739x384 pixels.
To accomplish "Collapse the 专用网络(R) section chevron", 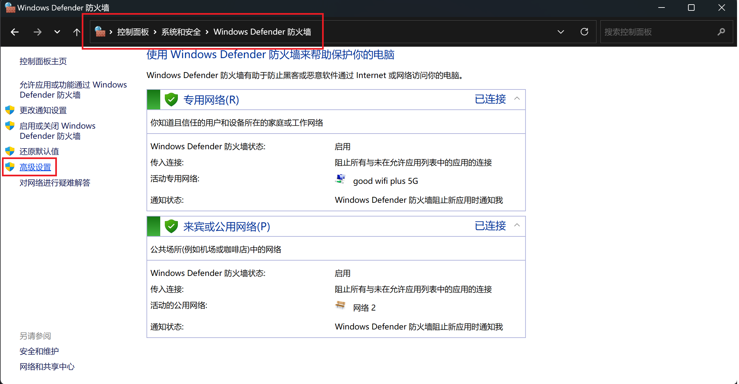I will click(517, 99).
